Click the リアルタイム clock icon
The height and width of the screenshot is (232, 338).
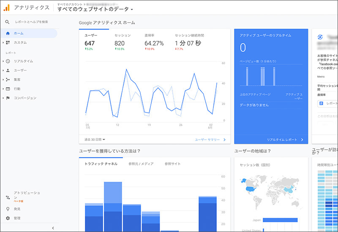pos(8,61)
